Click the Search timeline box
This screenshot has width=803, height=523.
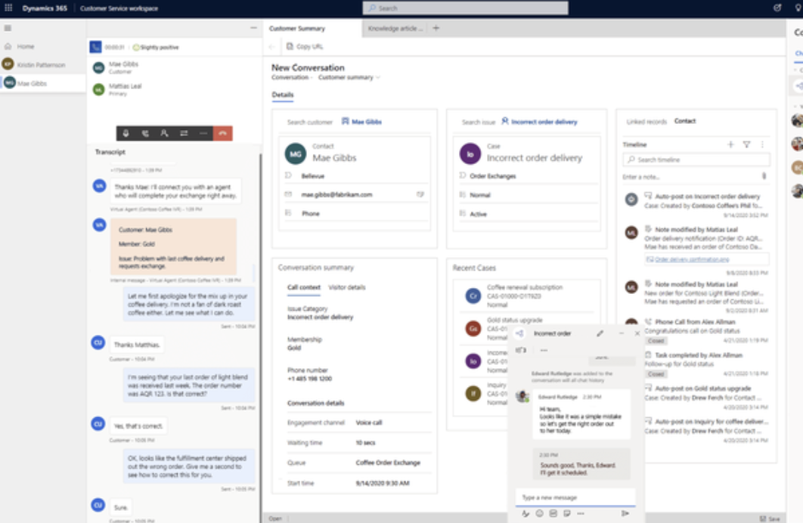click(696, 159)
